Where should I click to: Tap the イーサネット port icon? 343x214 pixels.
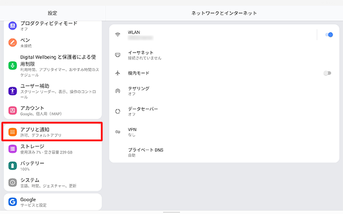(x=118, y=55)
